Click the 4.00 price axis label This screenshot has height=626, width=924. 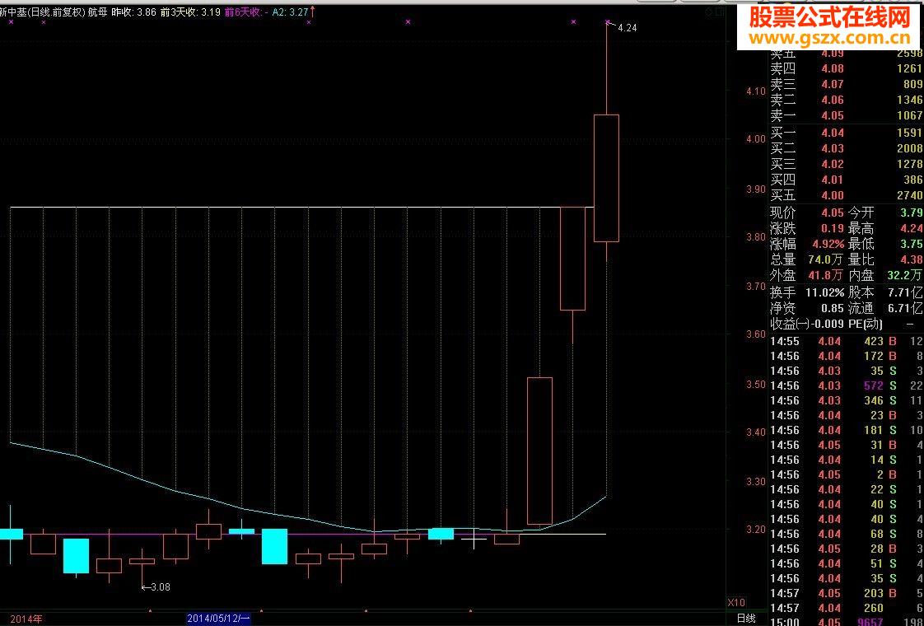756,139
